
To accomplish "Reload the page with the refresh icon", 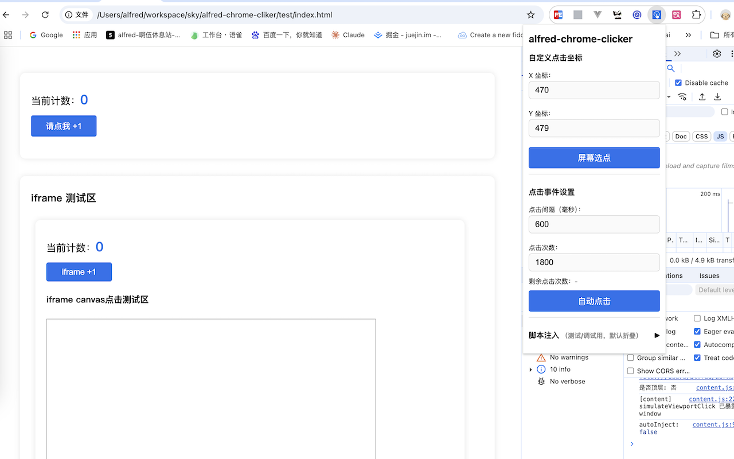I will [x=45, y=15].
